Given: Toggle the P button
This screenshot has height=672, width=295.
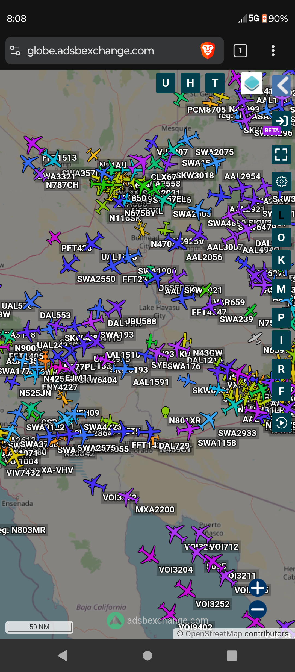Looking at the screenshot, I should tap(281, 318).
